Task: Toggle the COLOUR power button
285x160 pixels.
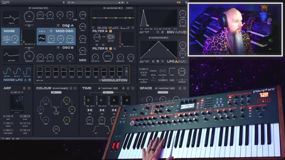Action: click(x=75, y=88)
